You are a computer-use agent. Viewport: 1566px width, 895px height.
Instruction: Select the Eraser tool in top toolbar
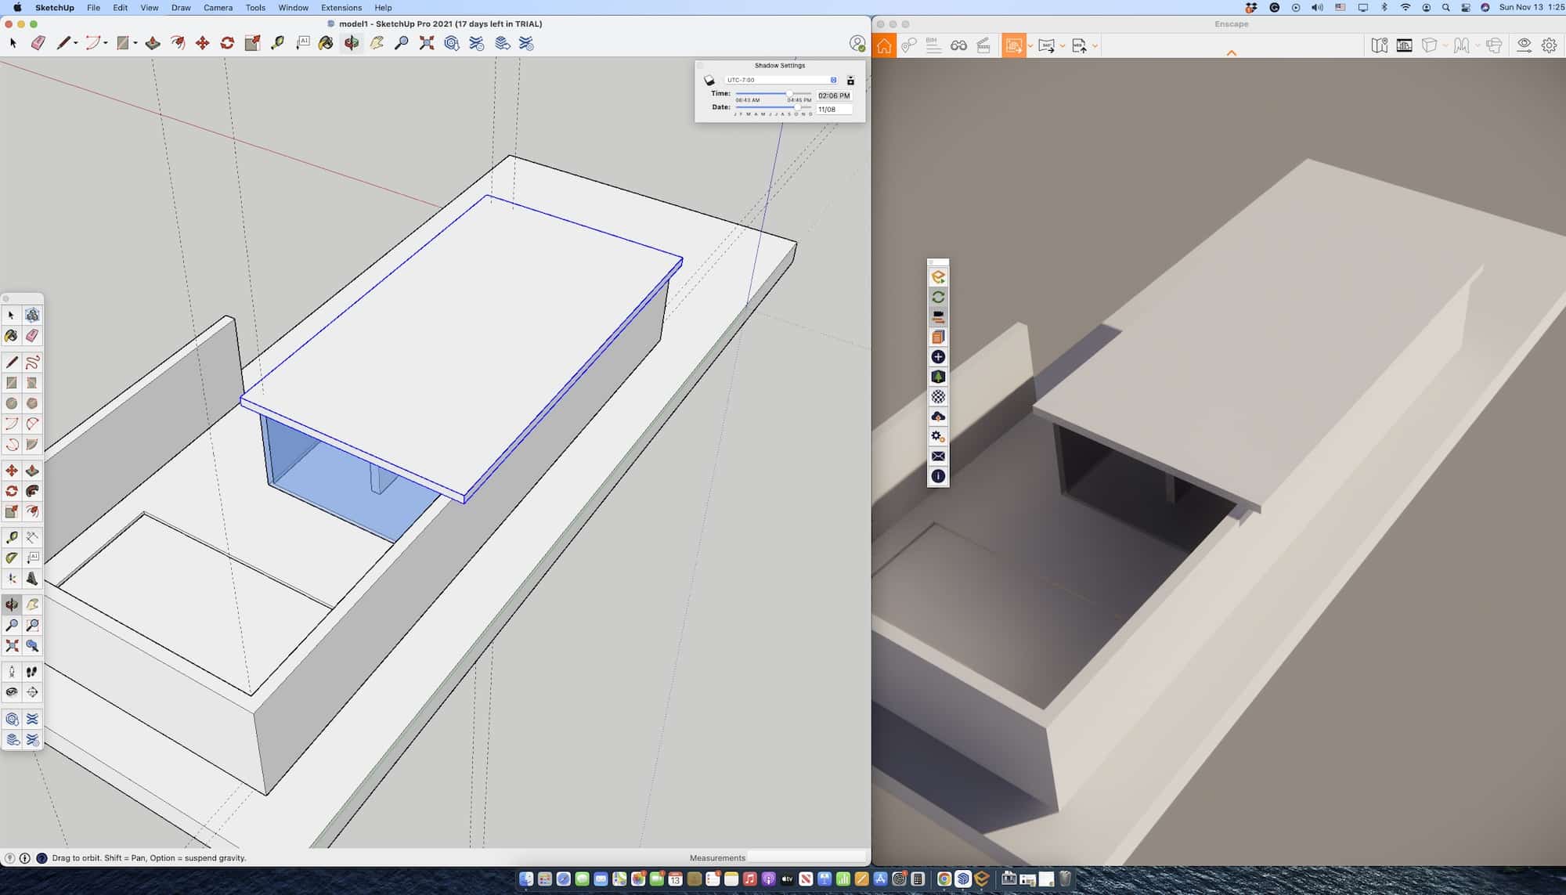pos(38,43)
